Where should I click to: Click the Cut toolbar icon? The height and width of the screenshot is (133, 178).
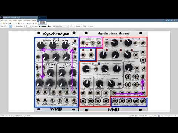click(x=14, y=23)
